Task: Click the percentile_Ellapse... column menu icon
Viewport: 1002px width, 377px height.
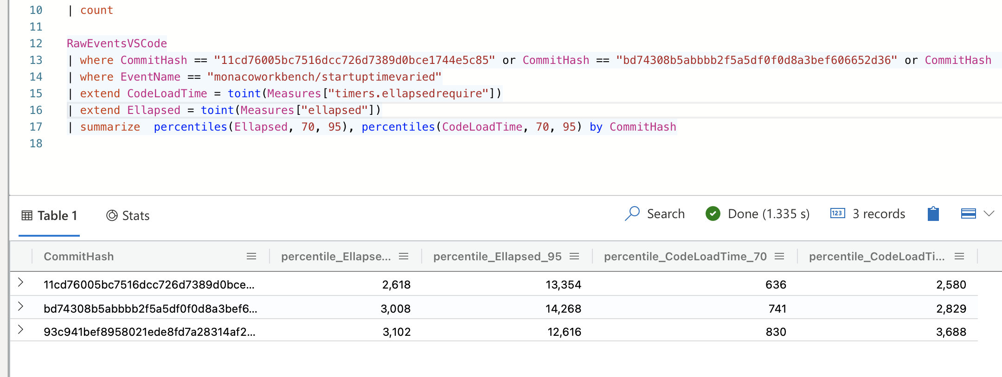Action: 404,256
